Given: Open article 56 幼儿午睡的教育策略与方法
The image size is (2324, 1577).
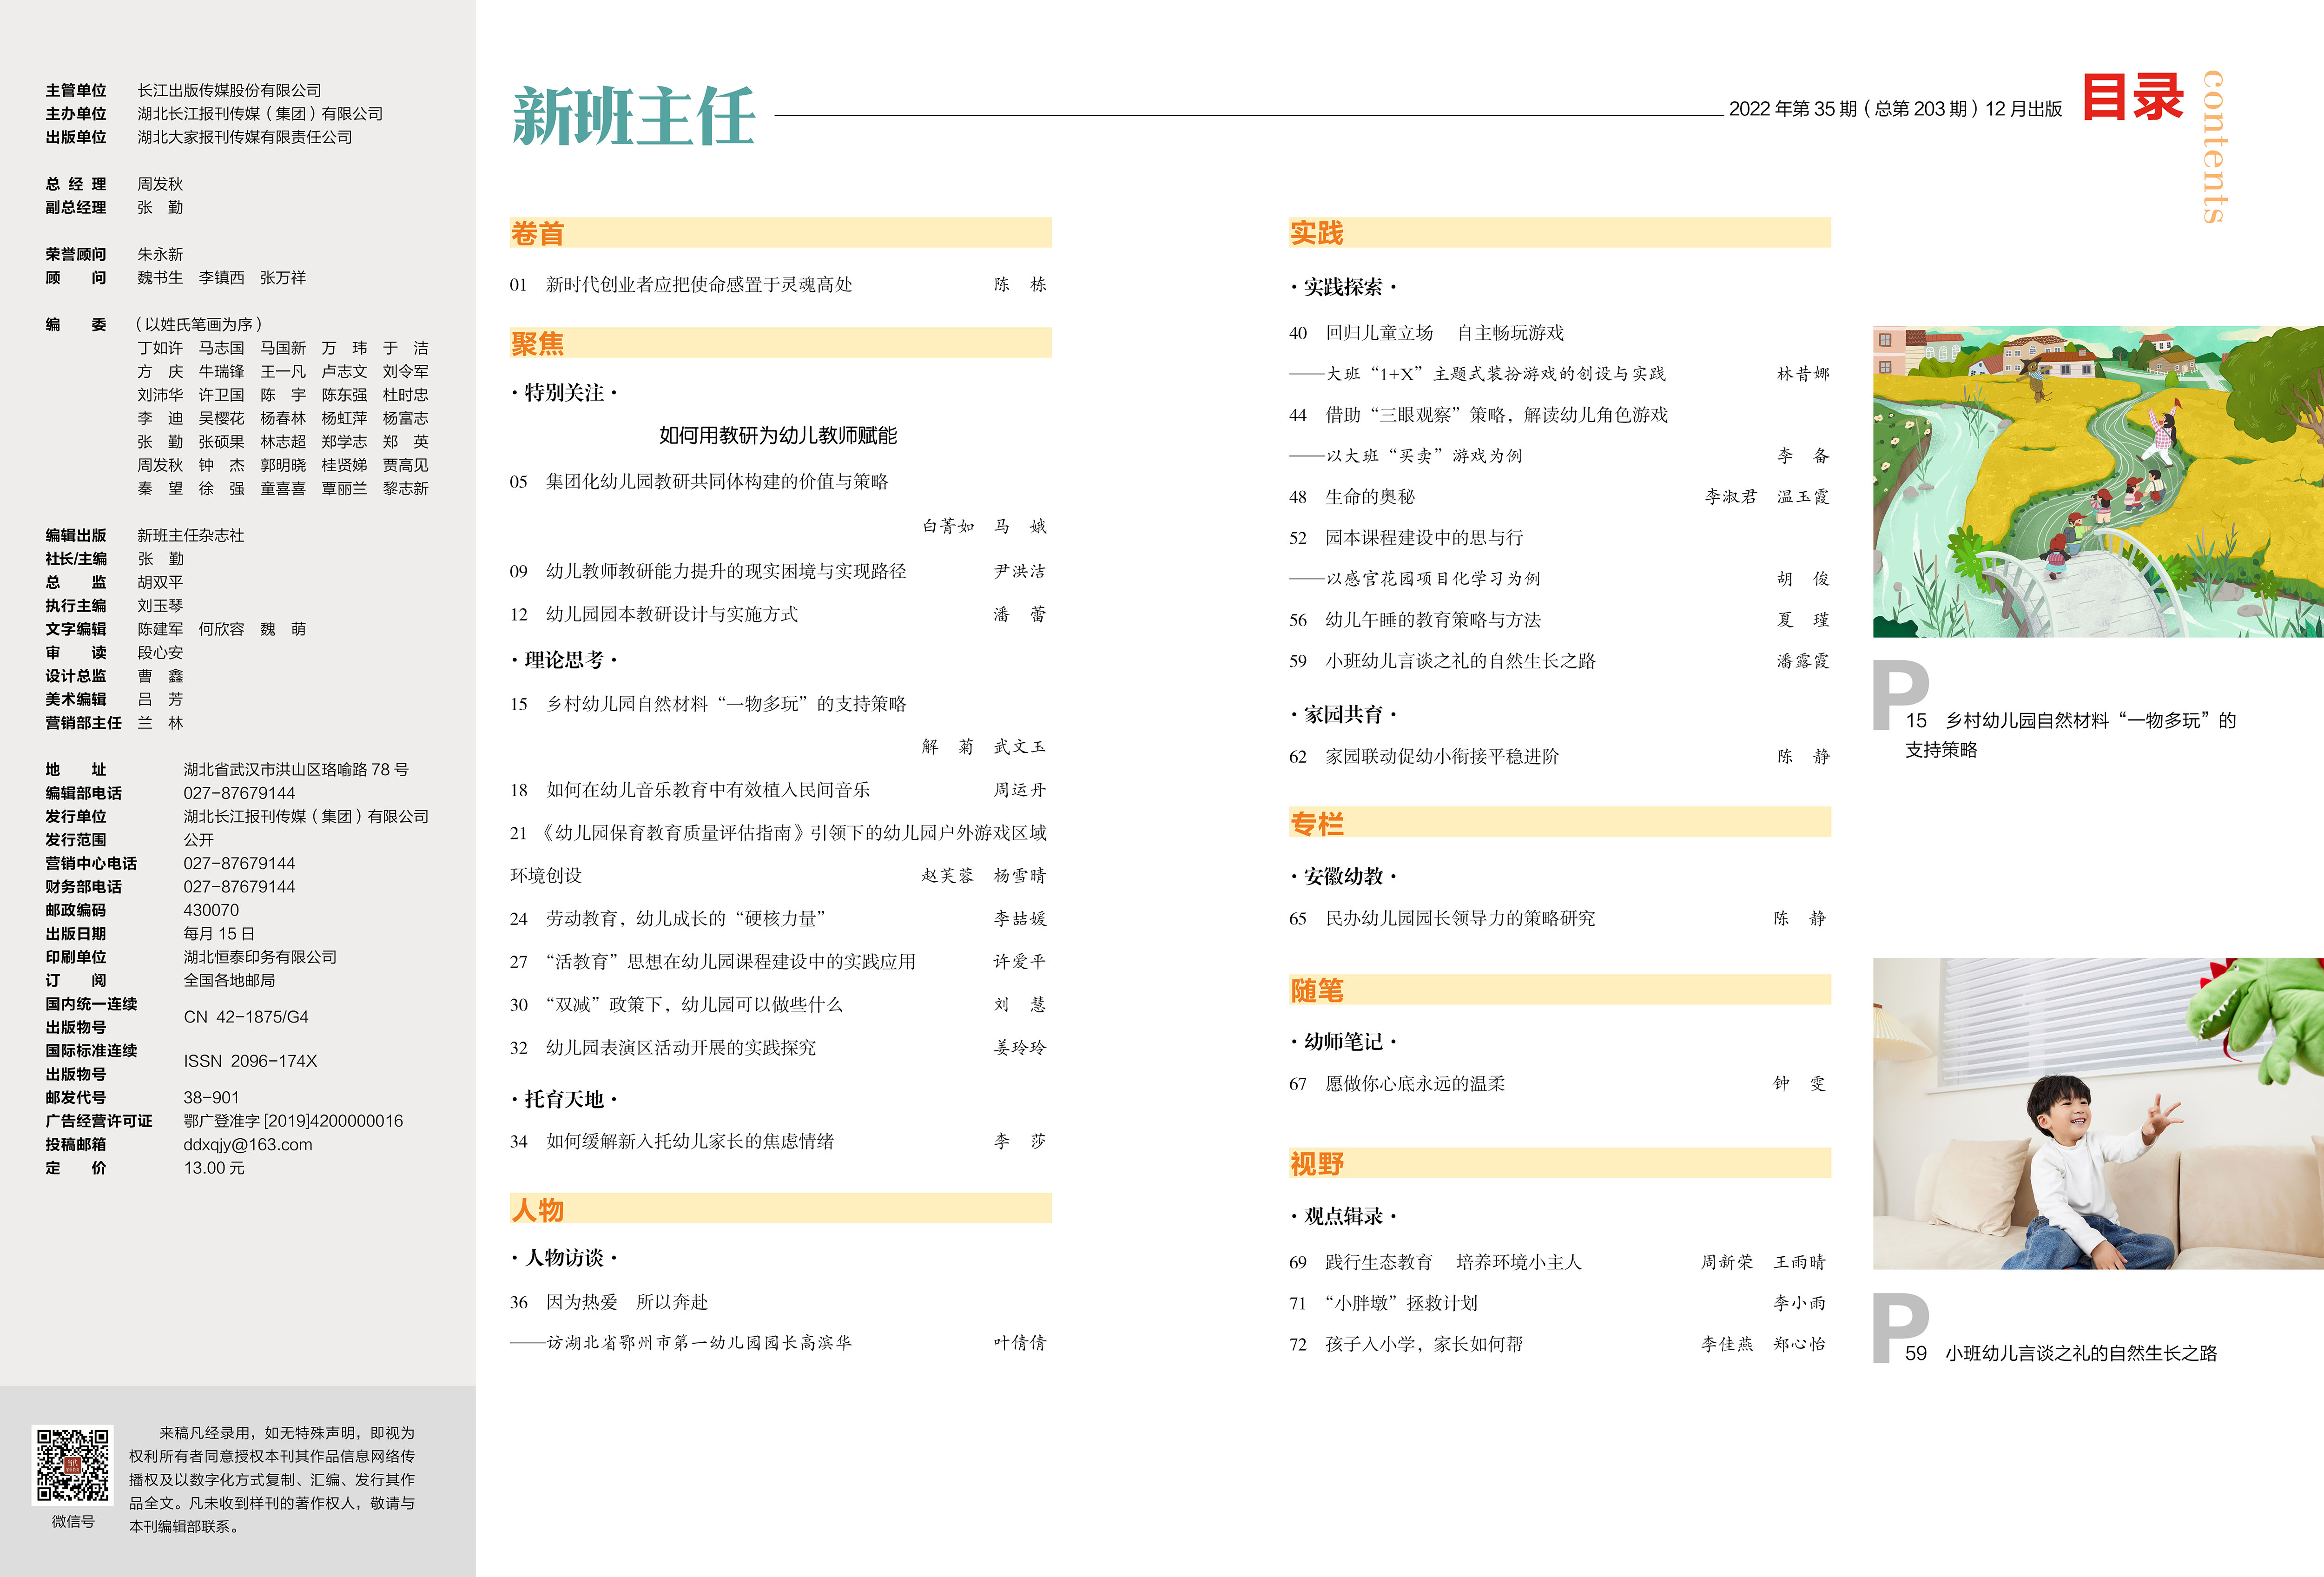Looking at the screenshot, I should coord(1432,620).
